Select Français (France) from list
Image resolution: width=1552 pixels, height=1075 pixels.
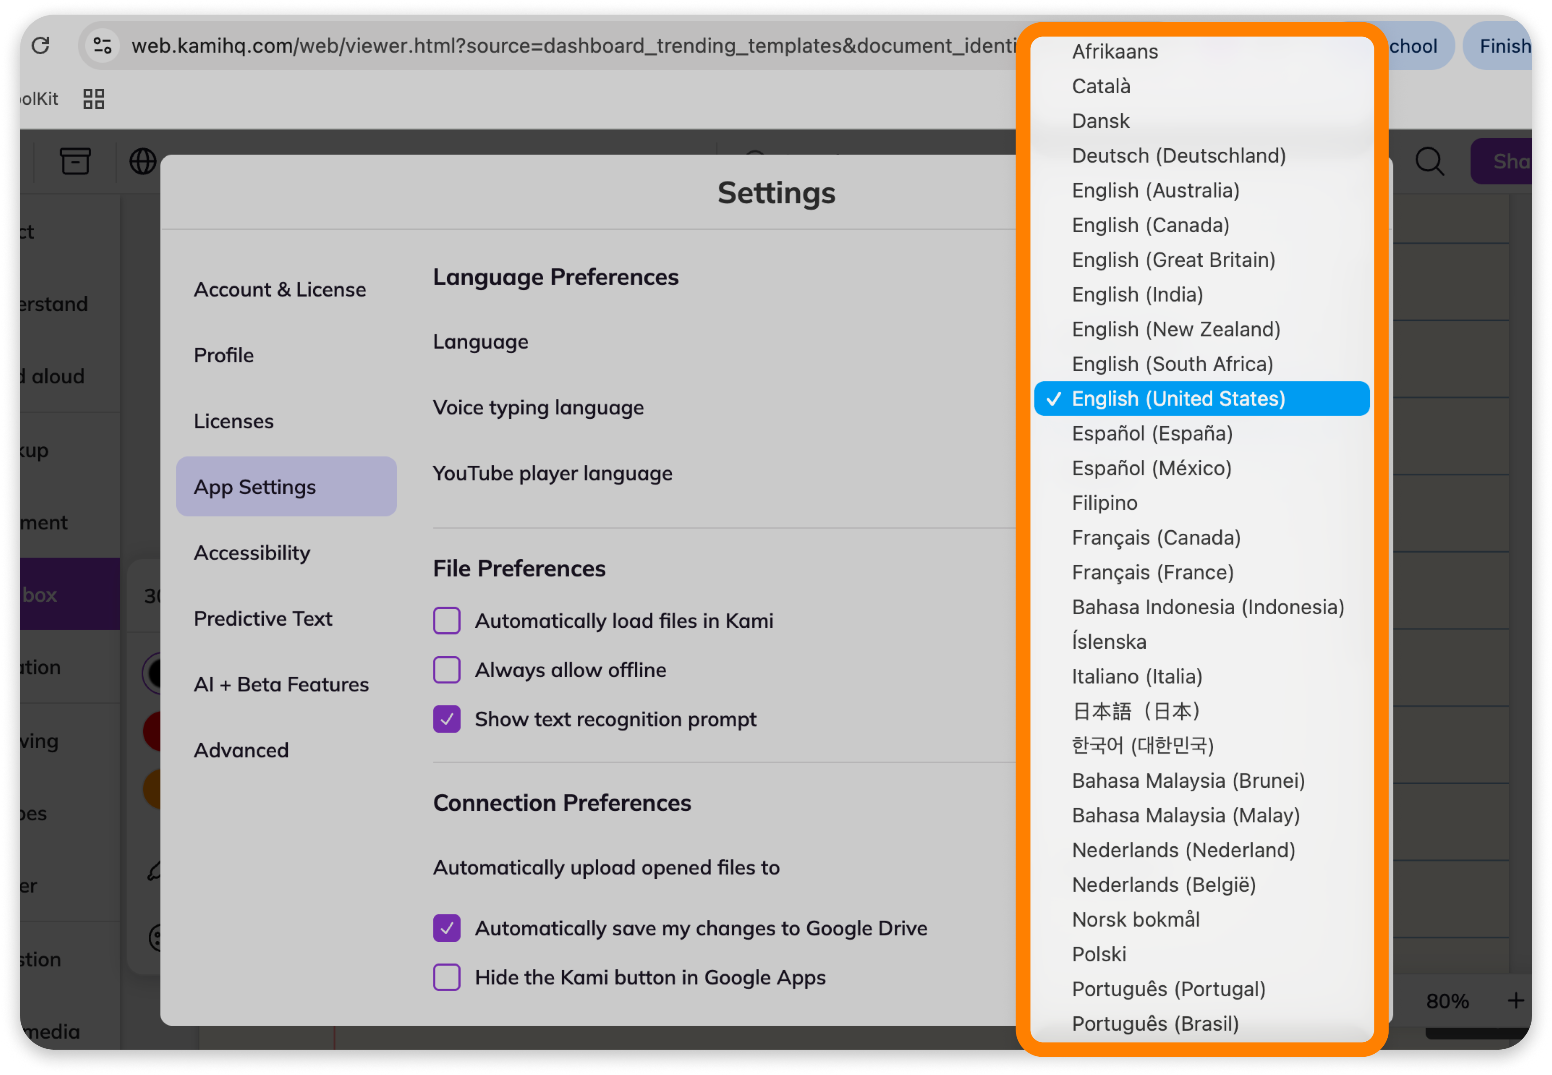[x=1202, y=572]
